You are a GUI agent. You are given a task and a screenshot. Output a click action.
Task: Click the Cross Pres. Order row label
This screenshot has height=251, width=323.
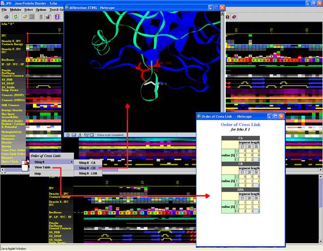click(x=13, y=150)
